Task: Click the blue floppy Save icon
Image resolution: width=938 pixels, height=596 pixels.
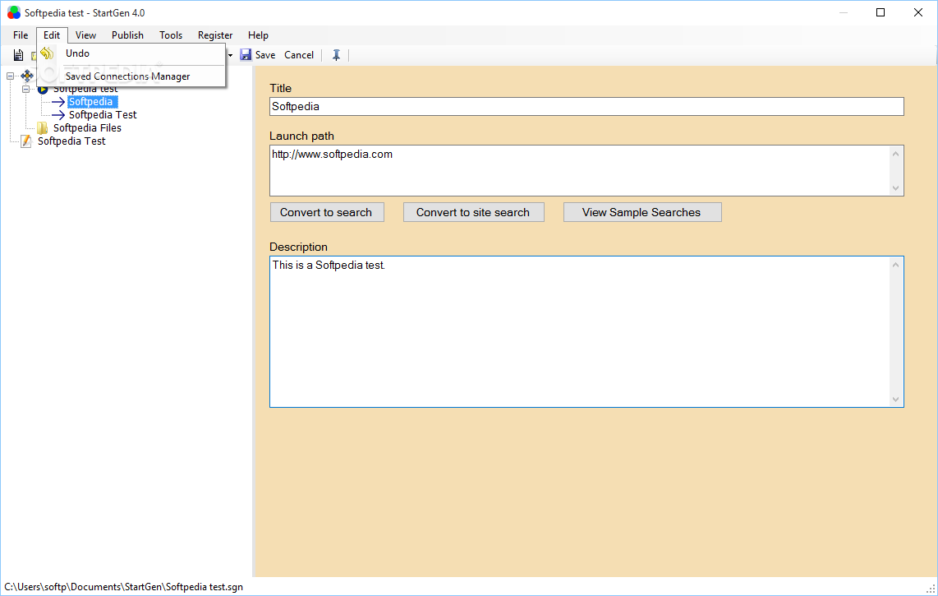Action: pos(246,54)
